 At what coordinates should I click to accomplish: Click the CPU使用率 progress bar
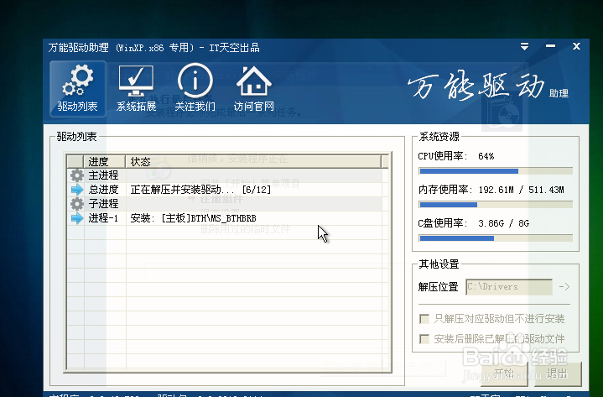(496, 171)
